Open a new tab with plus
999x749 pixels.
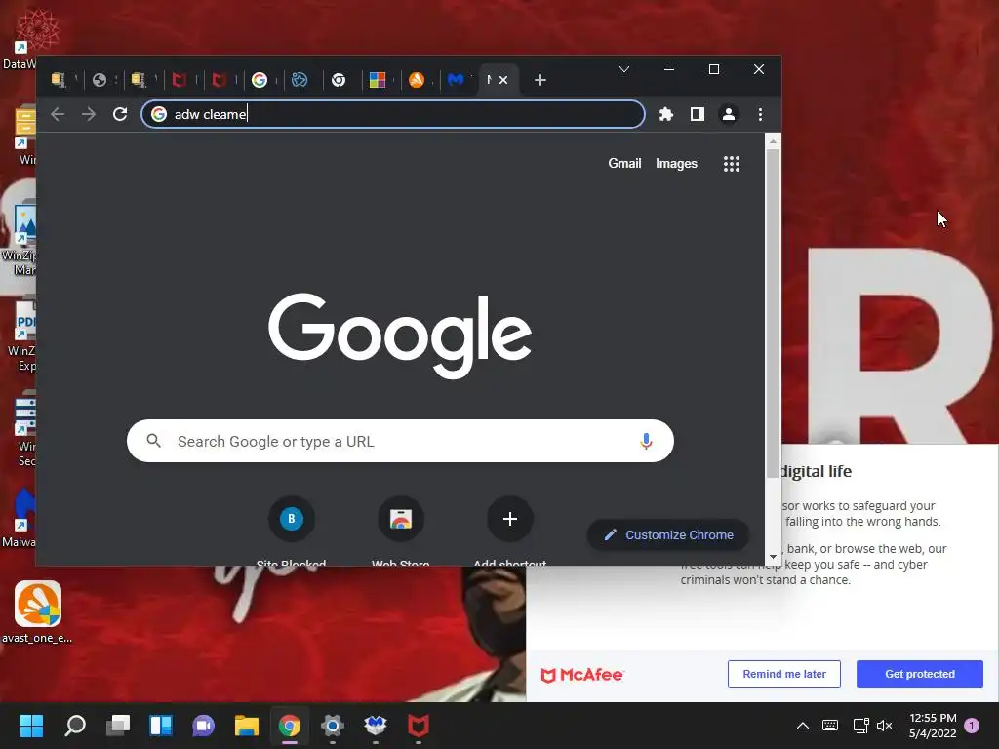click(540, 80)
